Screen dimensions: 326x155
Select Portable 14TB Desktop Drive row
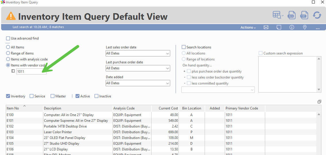(x=161, y=126)
